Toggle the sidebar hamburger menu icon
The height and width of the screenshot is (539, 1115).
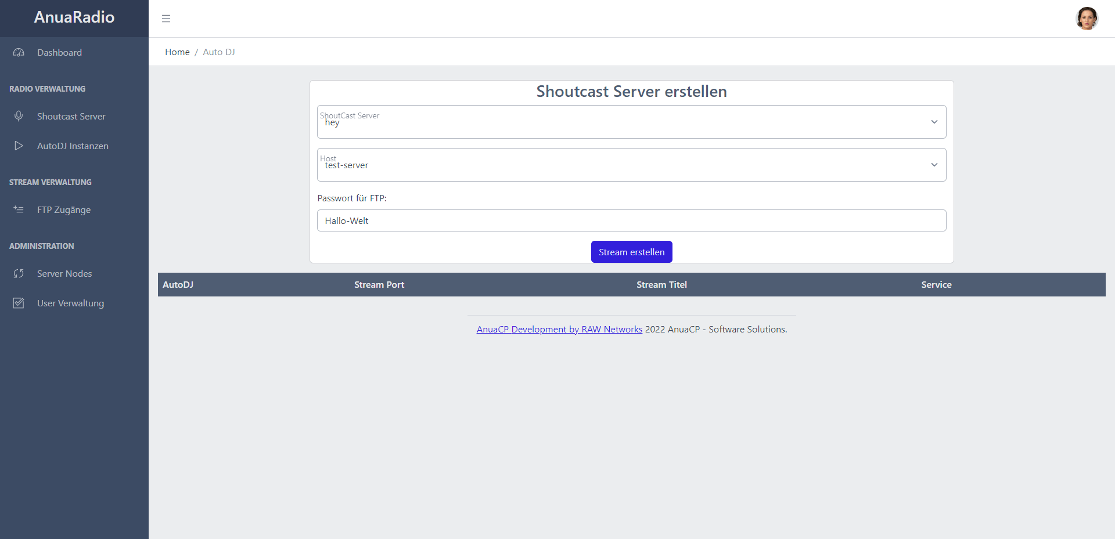(166, 19)
